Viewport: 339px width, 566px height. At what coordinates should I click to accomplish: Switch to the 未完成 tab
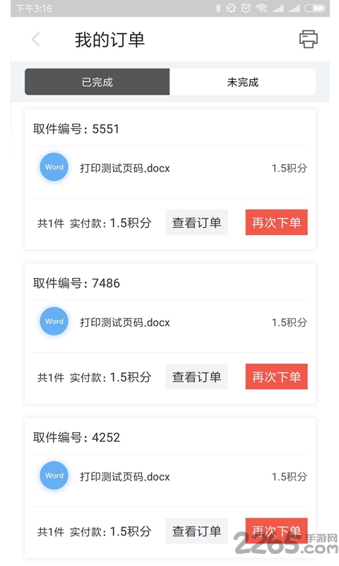(x=242, y=82)
